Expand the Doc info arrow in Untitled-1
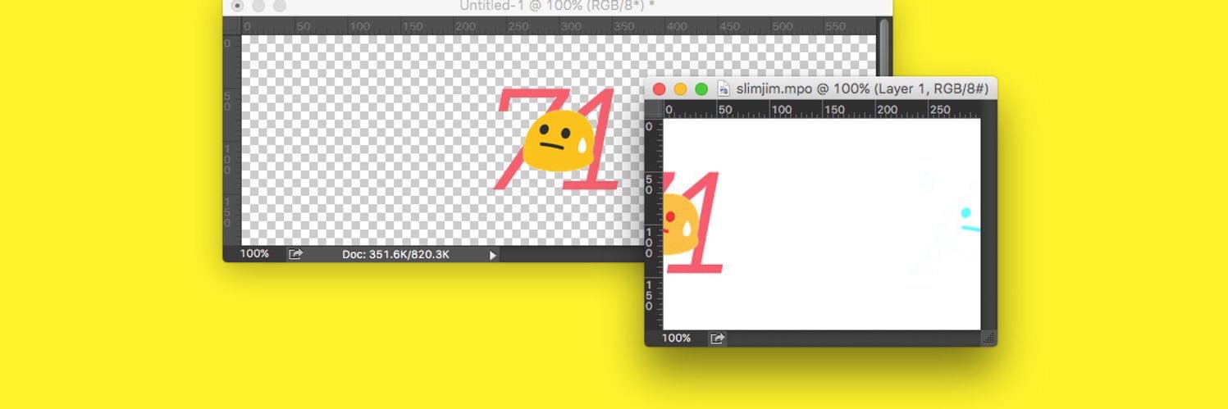The height and width of the screenshot is (409, 1228). (x=493, y=255)
